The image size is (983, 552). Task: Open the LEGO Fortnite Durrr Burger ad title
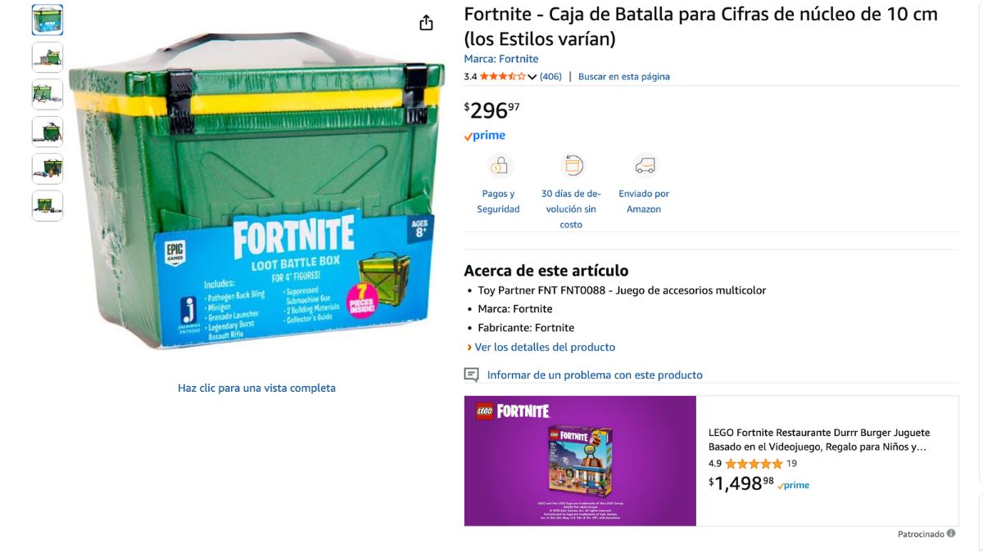pos(819,440)
